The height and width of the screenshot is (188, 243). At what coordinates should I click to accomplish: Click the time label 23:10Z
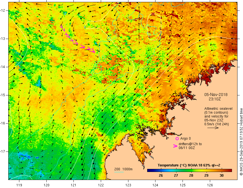click(x=215, y=99)
